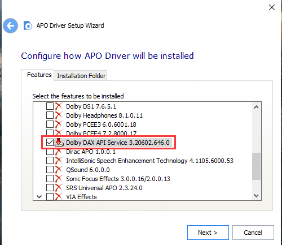282x245 pixels.
Task: Click the red X icon beside Dolby DS1
Action: (59, 106)
